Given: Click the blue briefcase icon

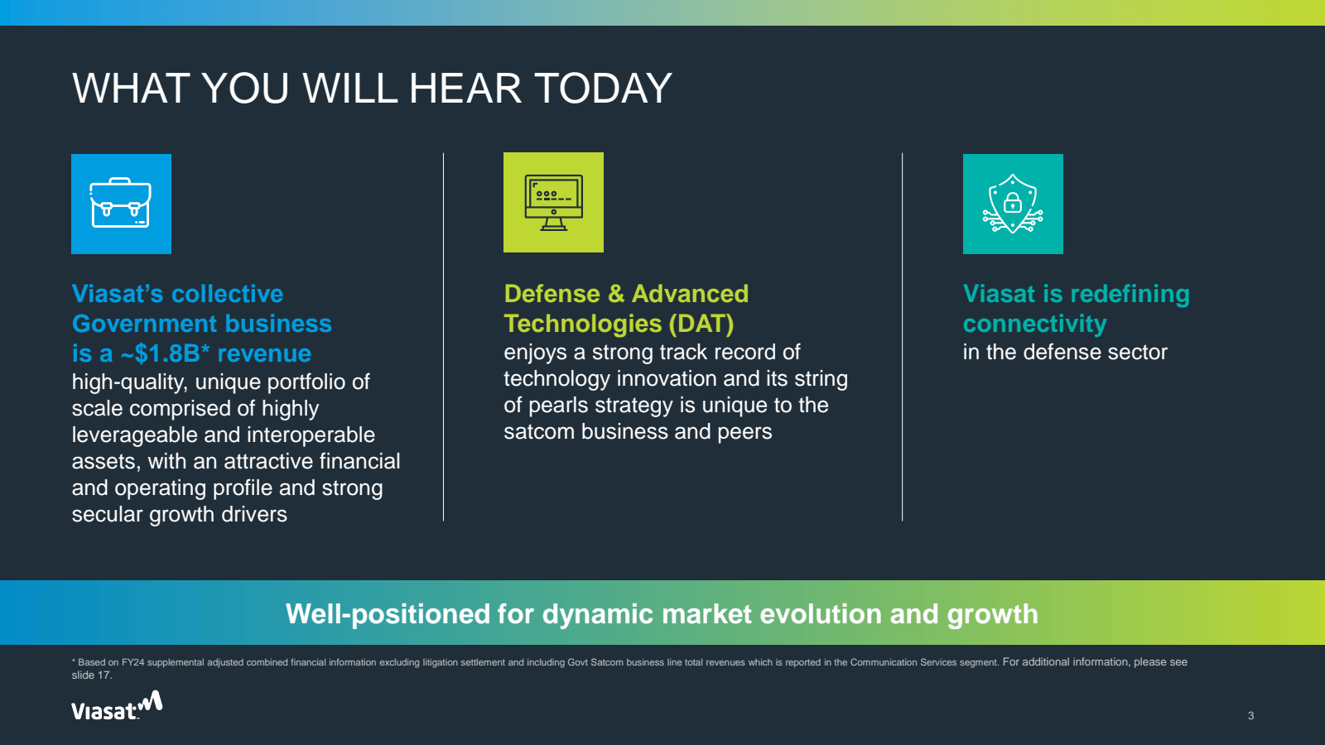Looking at the screenshot, I should pos(121,204).
